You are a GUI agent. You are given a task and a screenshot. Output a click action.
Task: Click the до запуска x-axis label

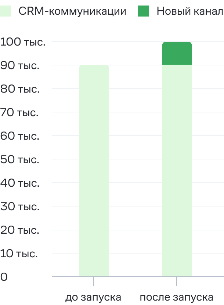(93, 297)
